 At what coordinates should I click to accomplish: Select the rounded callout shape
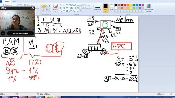point(72,11)
